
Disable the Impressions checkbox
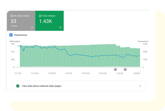pos(11,35)
